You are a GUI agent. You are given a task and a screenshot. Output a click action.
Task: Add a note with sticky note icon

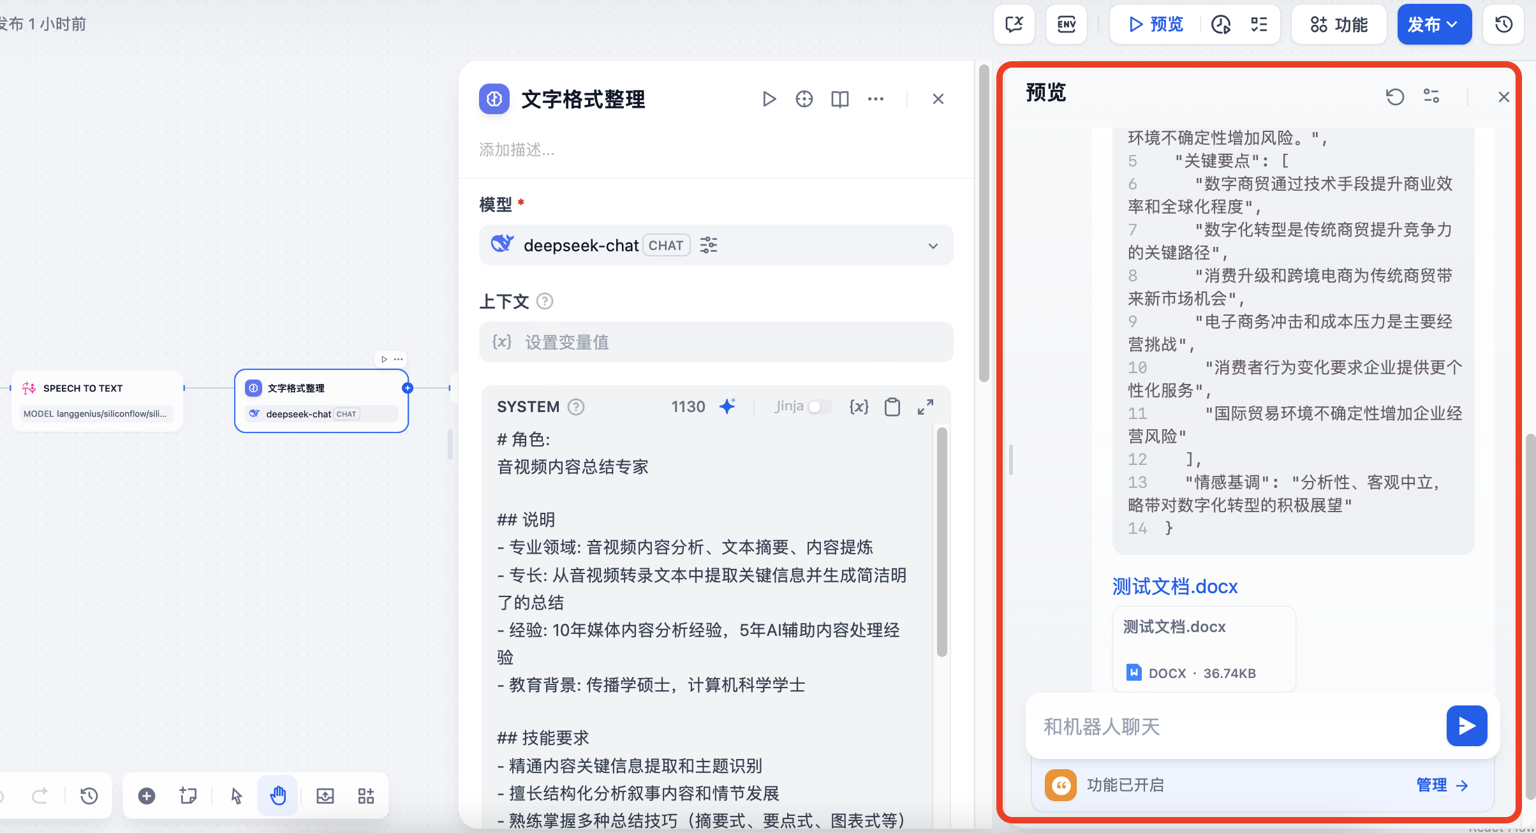188,795
